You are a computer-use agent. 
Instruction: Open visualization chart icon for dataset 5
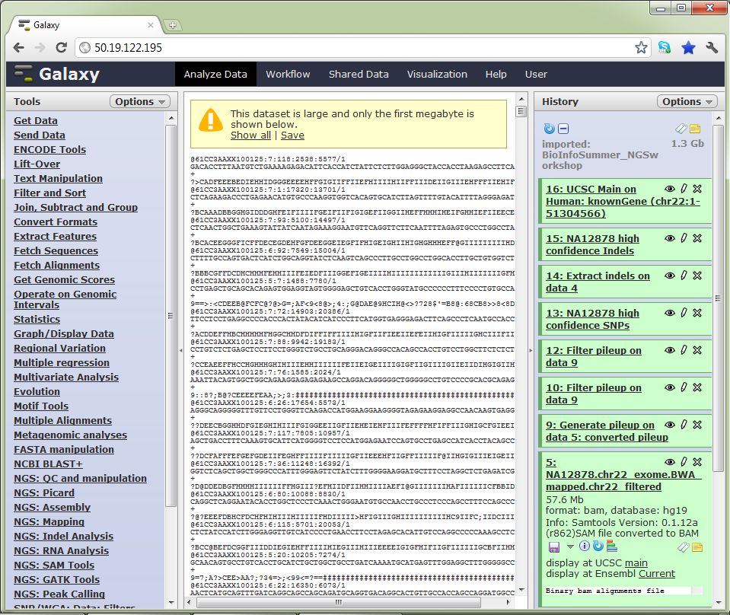pyautogui.click(x=611, y=546)
